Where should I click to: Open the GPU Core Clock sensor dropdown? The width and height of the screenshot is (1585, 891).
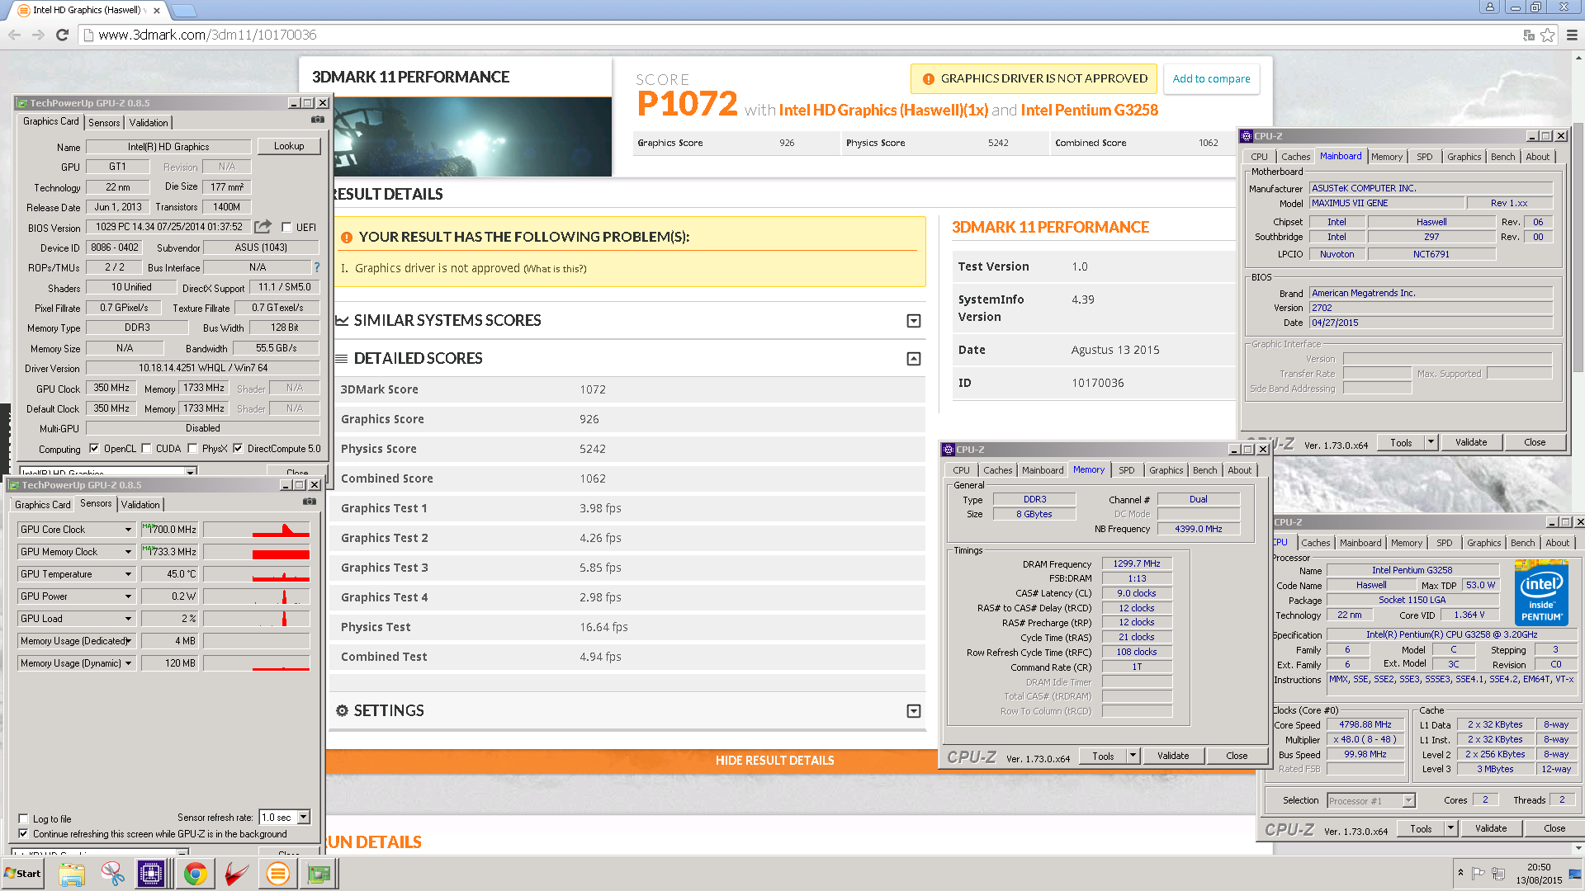pos(128,530)
